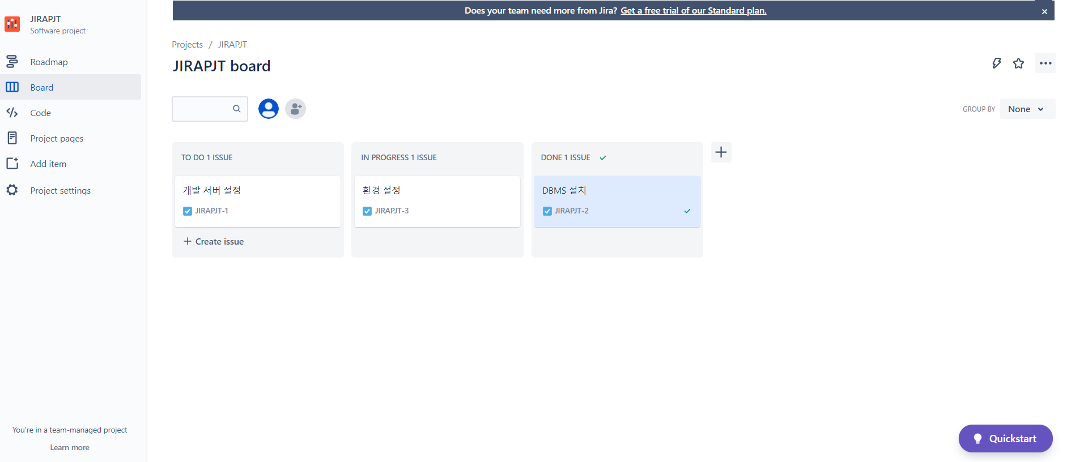Filter by the blue user avatar
Viewport: 1067px width, 462px height.
269,109
